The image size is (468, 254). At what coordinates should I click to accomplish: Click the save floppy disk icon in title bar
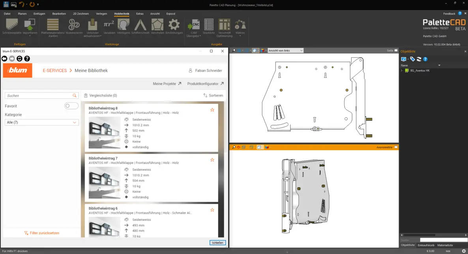pyautogui.click(x=6, y=4)
